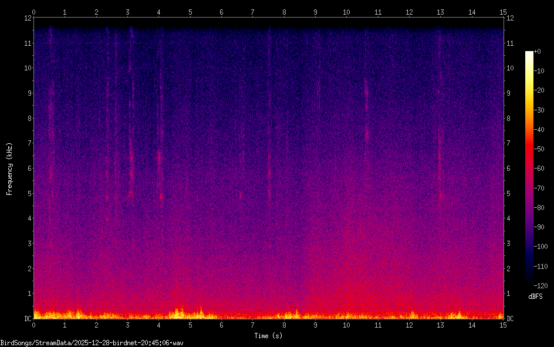The image size is (554, 347).
Task: Click the -80 label on the color scale
Action: (x=539, y=208)
